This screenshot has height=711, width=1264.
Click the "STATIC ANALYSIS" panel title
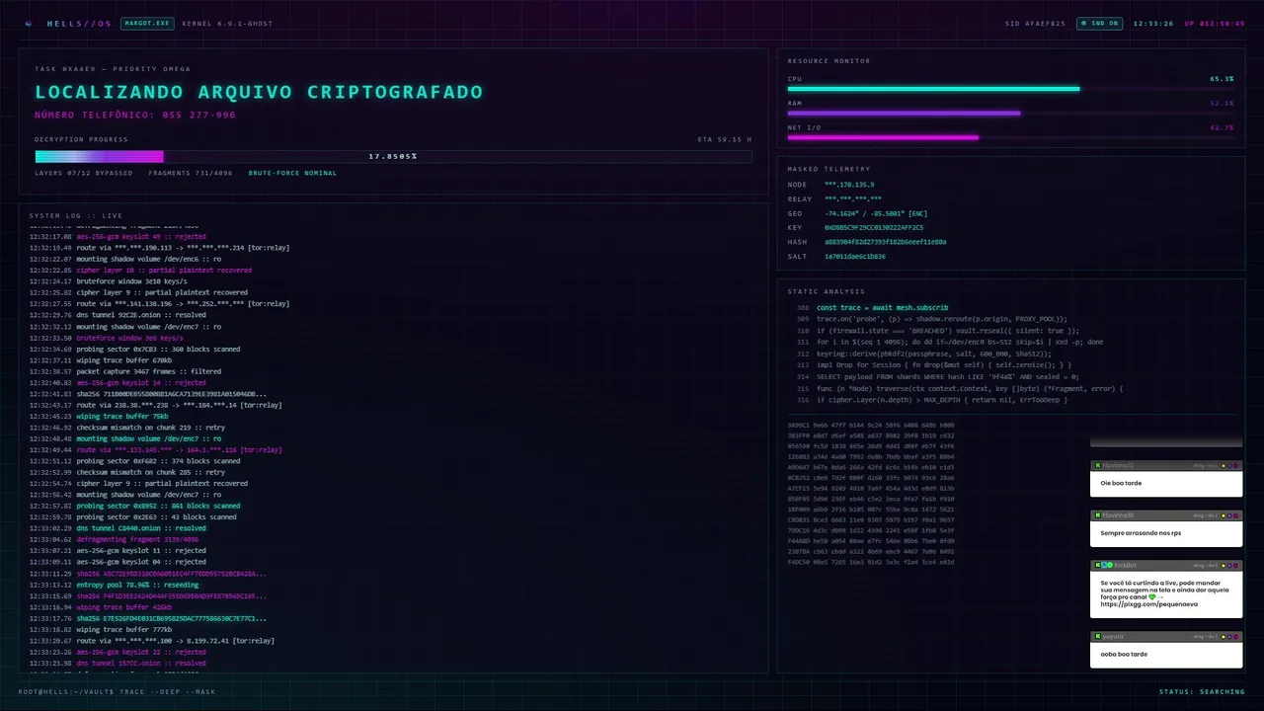827,291
